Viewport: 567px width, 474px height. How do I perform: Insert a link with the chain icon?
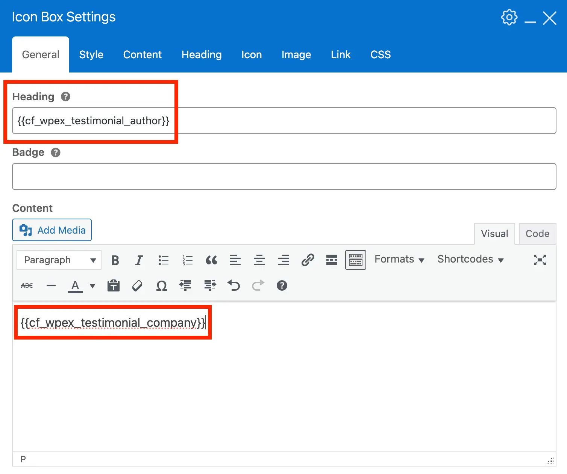pyautogui.click(x=308, y=260)
